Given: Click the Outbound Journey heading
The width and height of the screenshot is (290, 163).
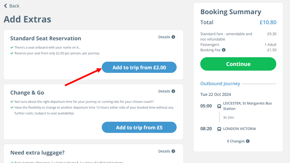Looking at the screenshot, I should click(x=220, y=84).
